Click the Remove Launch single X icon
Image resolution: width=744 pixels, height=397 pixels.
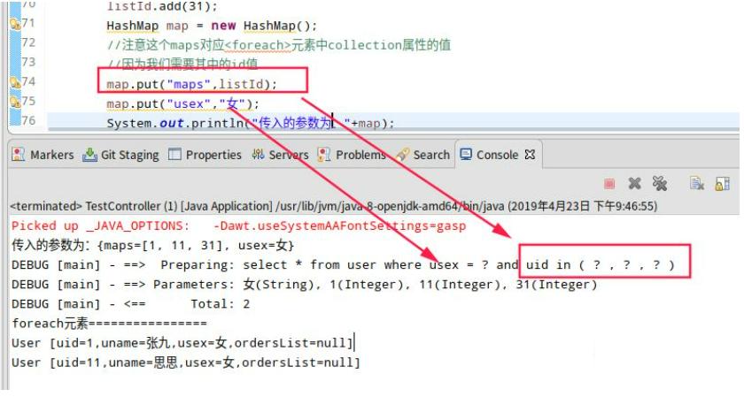pyautogui.click(x=635, y=183)
